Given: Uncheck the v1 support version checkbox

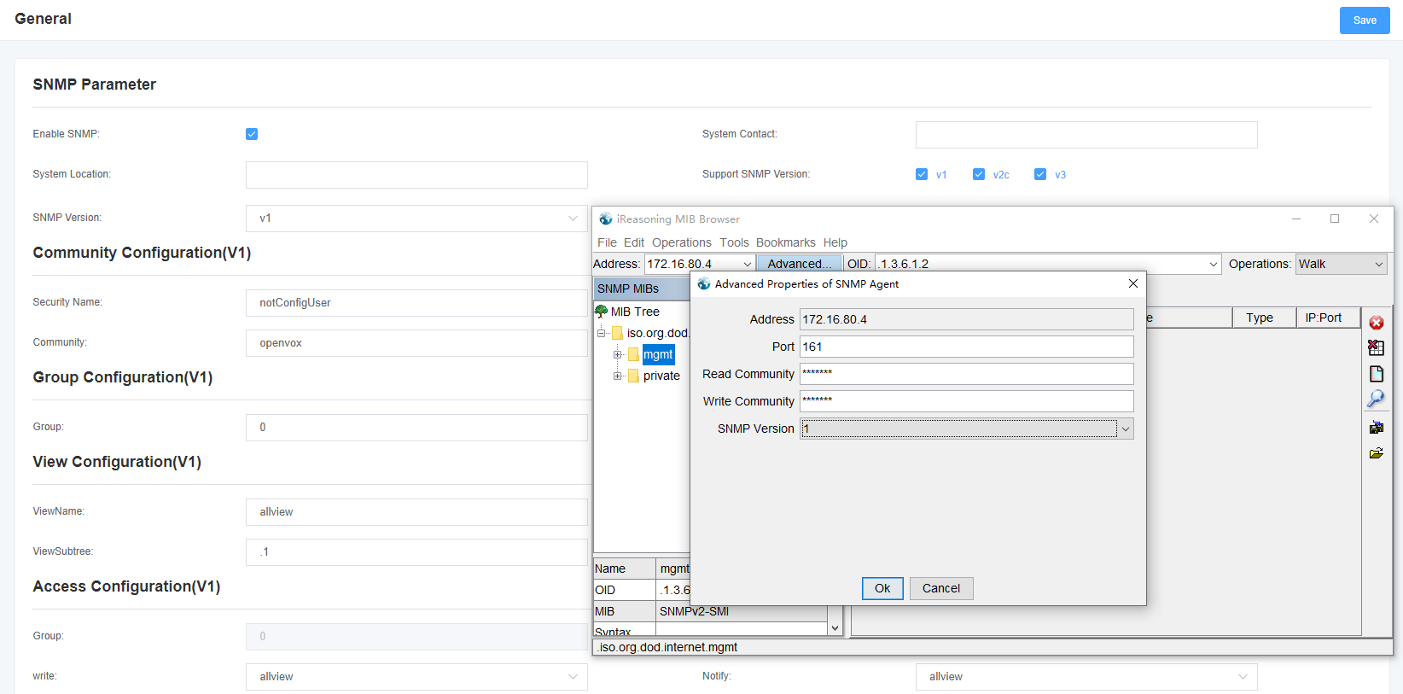Looking at the screenshot, I should (922, 174).
